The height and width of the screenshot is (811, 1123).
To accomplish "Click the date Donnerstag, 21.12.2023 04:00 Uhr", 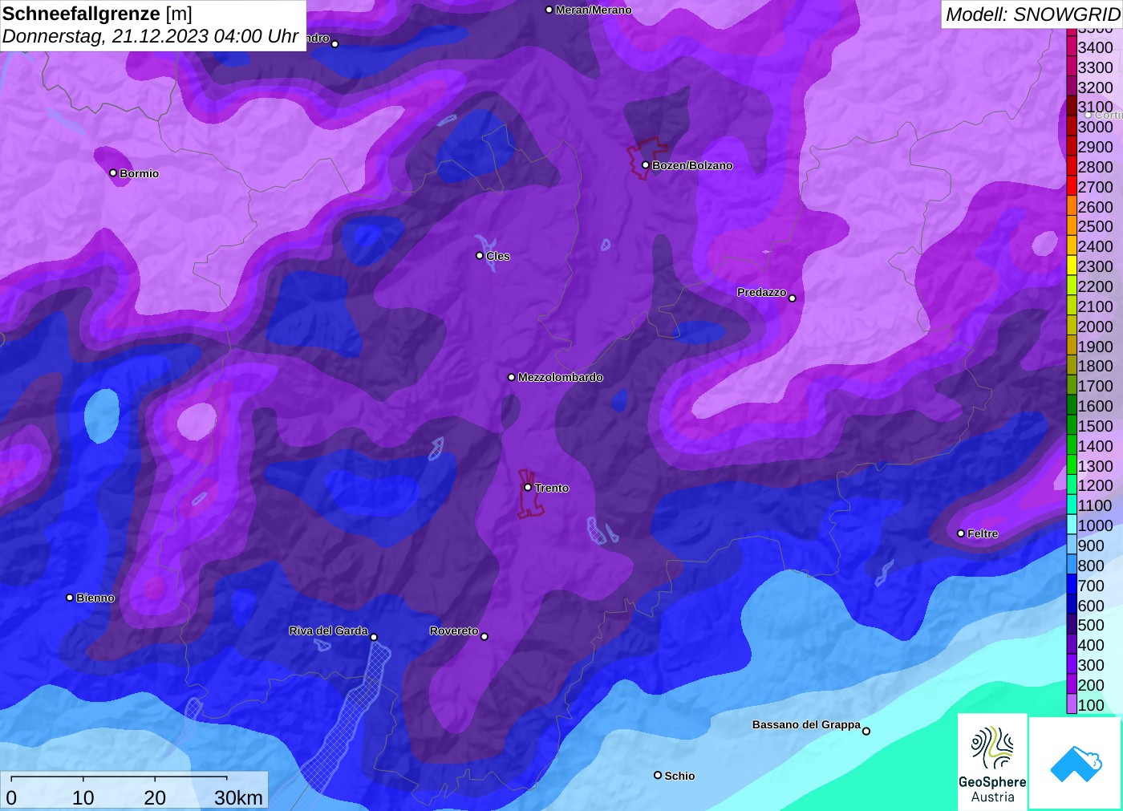I will pyautogui.click(x=150, y=36).
